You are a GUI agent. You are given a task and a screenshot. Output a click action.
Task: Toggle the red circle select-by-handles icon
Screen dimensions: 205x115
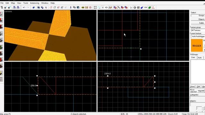pos(90,7)
